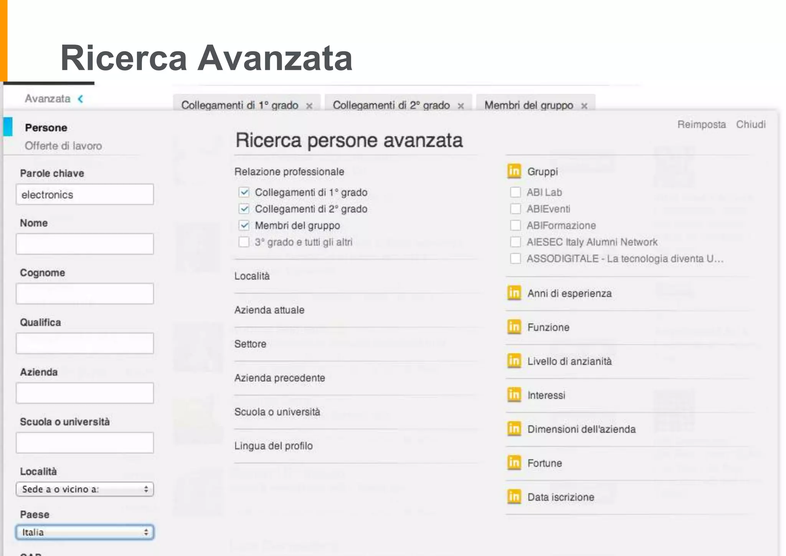Open the Interessi premium filter
This screenshot has width=786, height=556.
click(x=547, y=395)
